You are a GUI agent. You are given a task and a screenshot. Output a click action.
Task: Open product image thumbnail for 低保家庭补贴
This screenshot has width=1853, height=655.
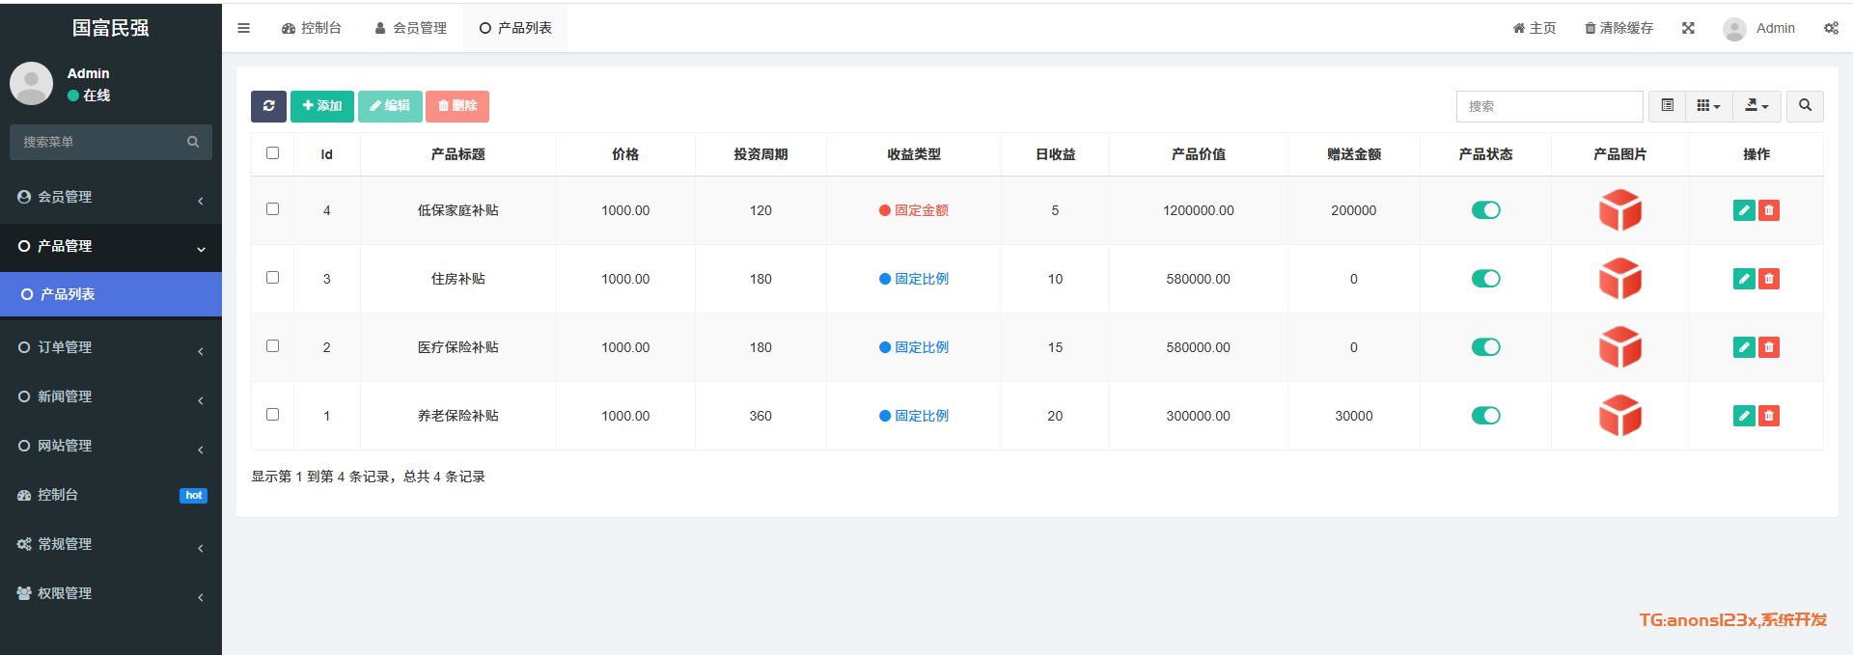click(x=1619, y=210)
